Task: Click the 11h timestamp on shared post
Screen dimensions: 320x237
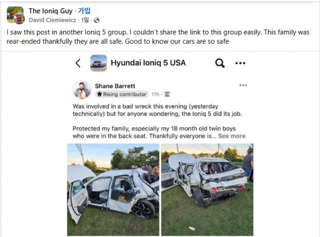Action: [x=155, y=94]
